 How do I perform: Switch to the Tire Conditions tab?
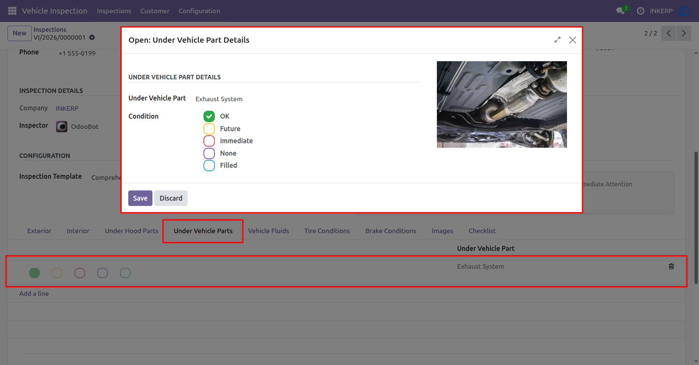tap(327, 231)
